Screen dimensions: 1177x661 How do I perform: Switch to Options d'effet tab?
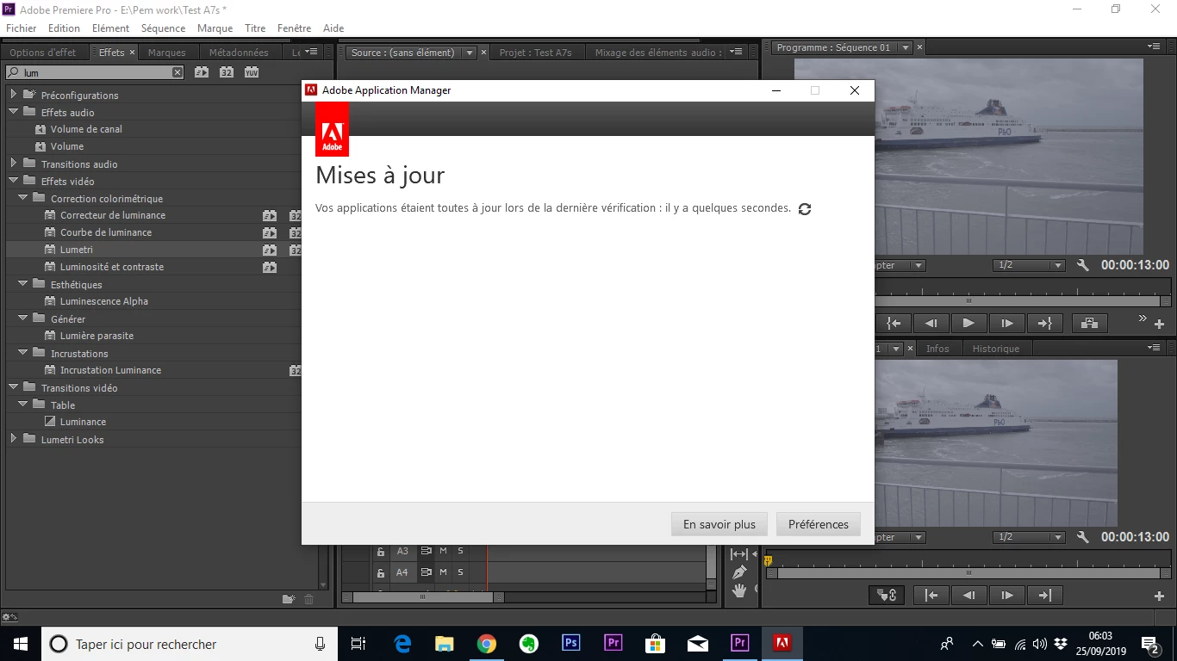(x=42, y=53)
